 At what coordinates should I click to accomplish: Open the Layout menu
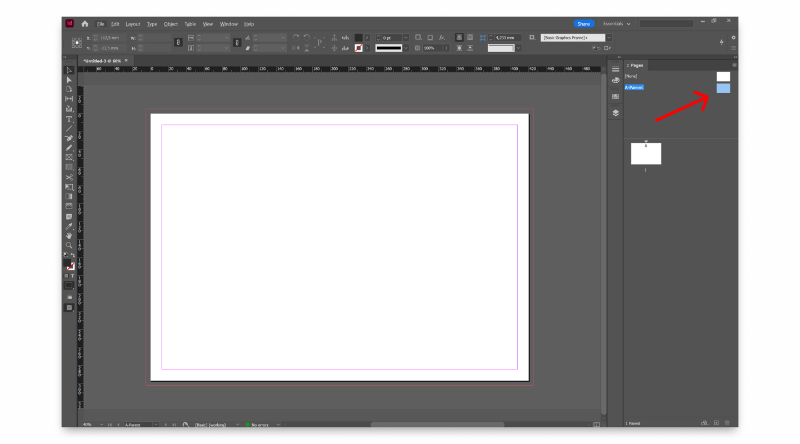click(x=133, y=24)
